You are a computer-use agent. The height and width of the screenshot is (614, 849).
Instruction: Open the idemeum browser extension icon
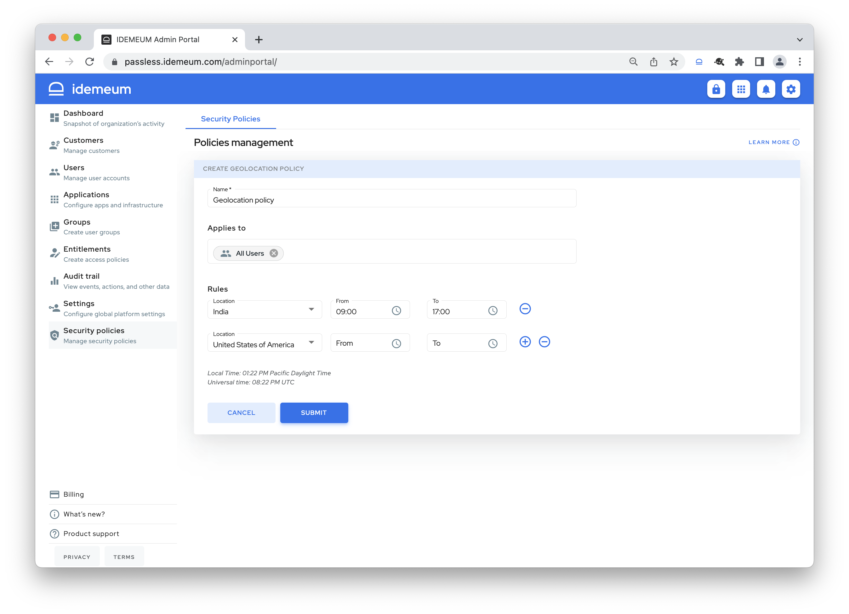coord(698,62)
